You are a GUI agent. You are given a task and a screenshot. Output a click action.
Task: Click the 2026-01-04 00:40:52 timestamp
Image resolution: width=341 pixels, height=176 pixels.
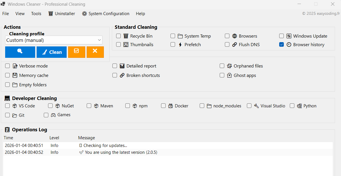[x=24, y=152]
